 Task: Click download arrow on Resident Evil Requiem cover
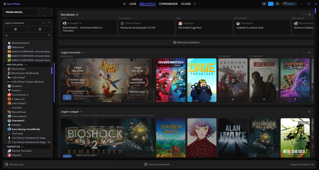264,99
